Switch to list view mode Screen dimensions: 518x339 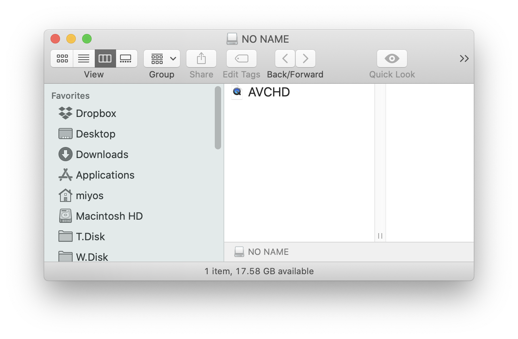point(84,58)
